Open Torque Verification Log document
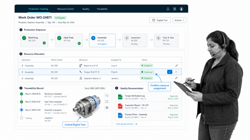 click(x=148, y=97)
